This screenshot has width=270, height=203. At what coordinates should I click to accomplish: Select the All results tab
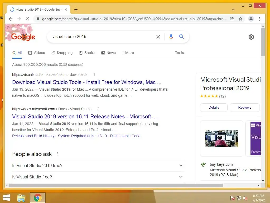[17, 53]
